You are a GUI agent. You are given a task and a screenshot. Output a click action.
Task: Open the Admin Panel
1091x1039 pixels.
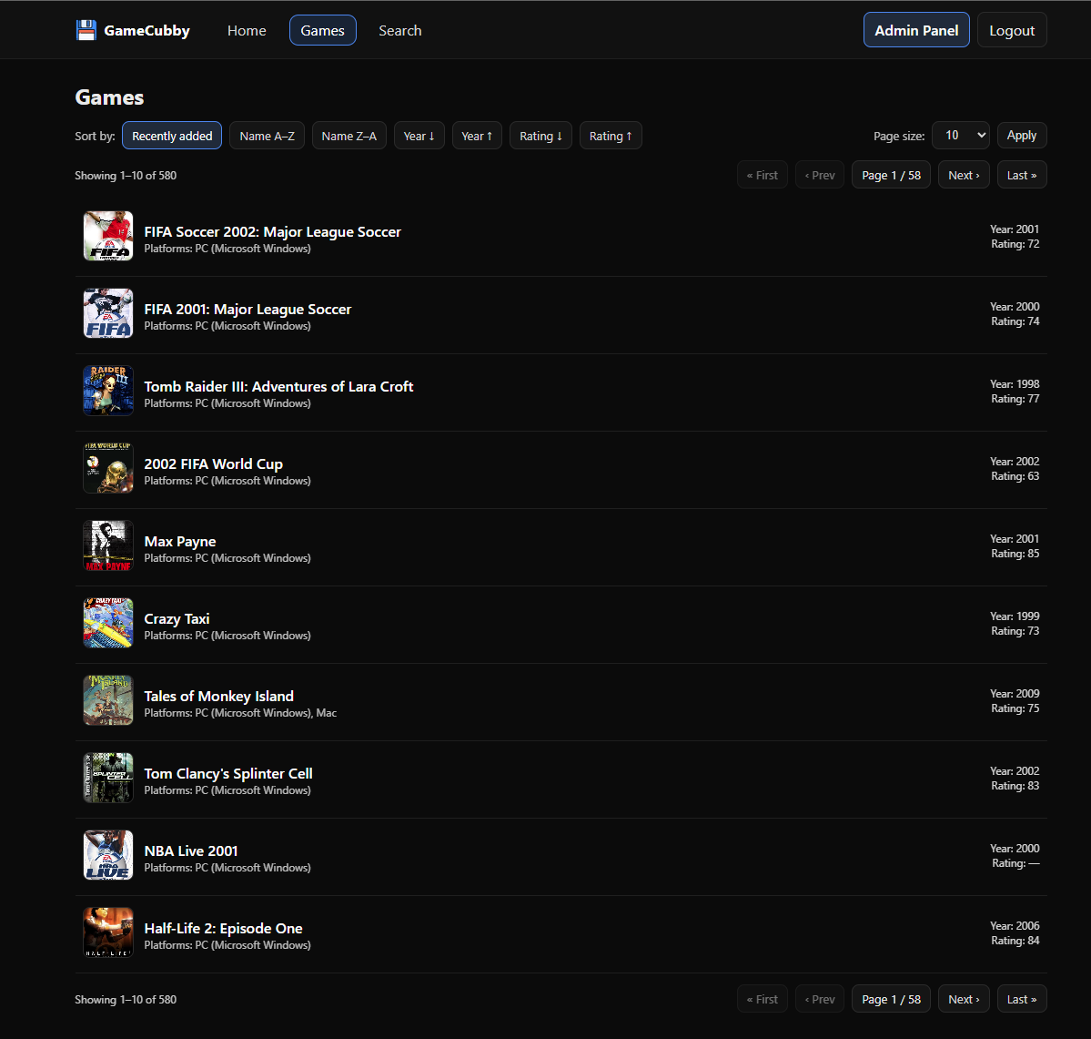click(x=916, y=30)
